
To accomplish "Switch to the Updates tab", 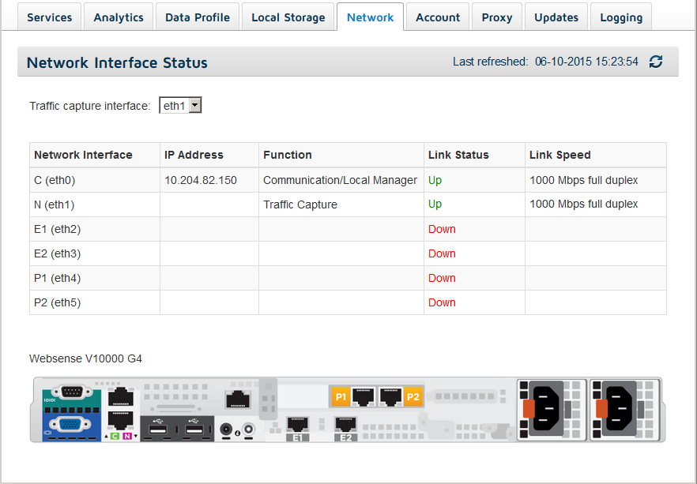I will click(x=556, y=17).
